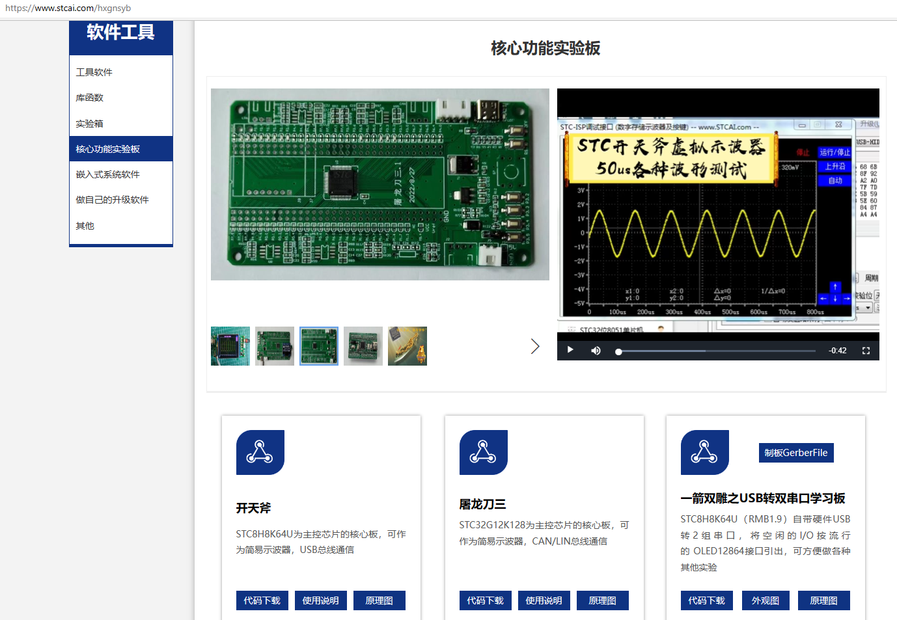Click the main green PCB board image
The image size is (897, 620).
tap(380, 184)
